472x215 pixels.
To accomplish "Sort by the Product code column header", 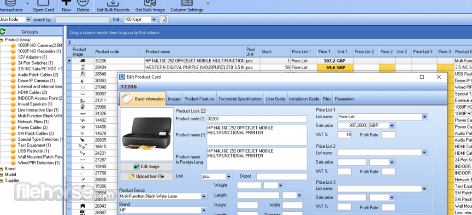I will [119, 52].
